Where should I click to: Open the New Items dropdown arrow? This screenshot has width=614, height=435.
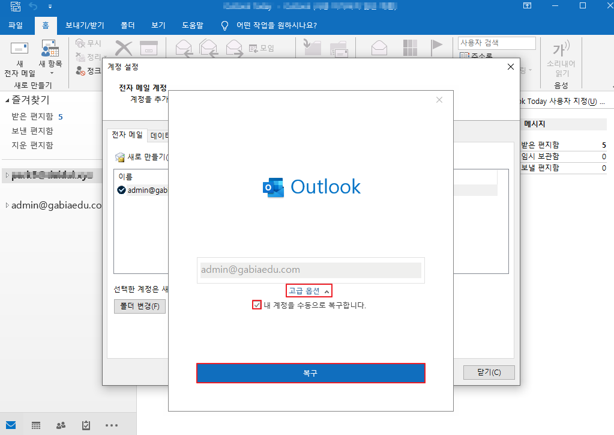pyautogui.click(x=52, y=73)
